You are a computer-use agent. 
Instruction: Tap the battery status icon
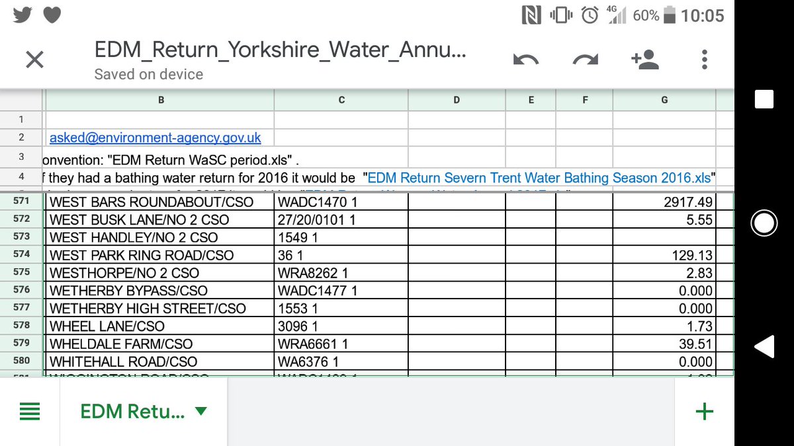pos(669,15)
